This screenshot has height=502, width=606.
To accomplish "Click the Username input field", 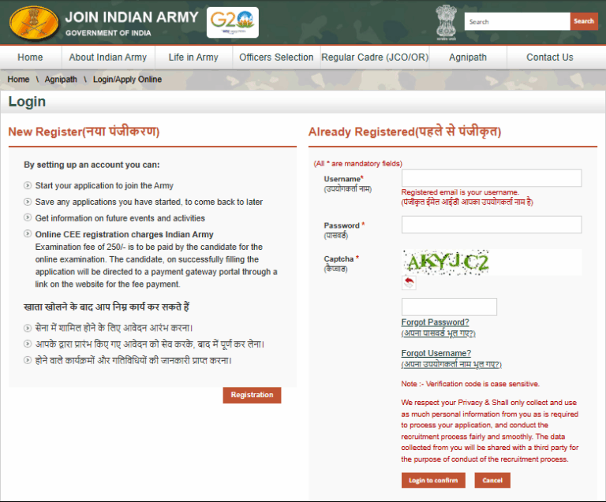I will (491, 178).
